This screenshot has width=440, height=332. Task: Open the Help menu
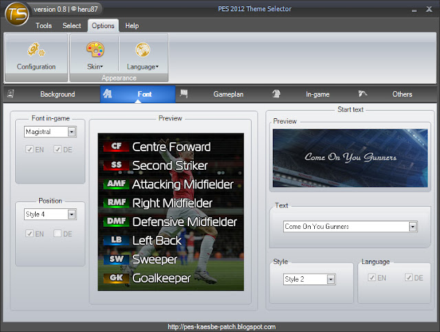coord(132,25)
